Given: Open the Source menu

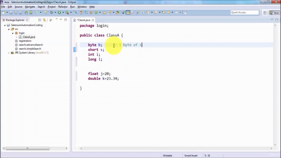Looking at the screenshot, I should [x=19, y=7].
